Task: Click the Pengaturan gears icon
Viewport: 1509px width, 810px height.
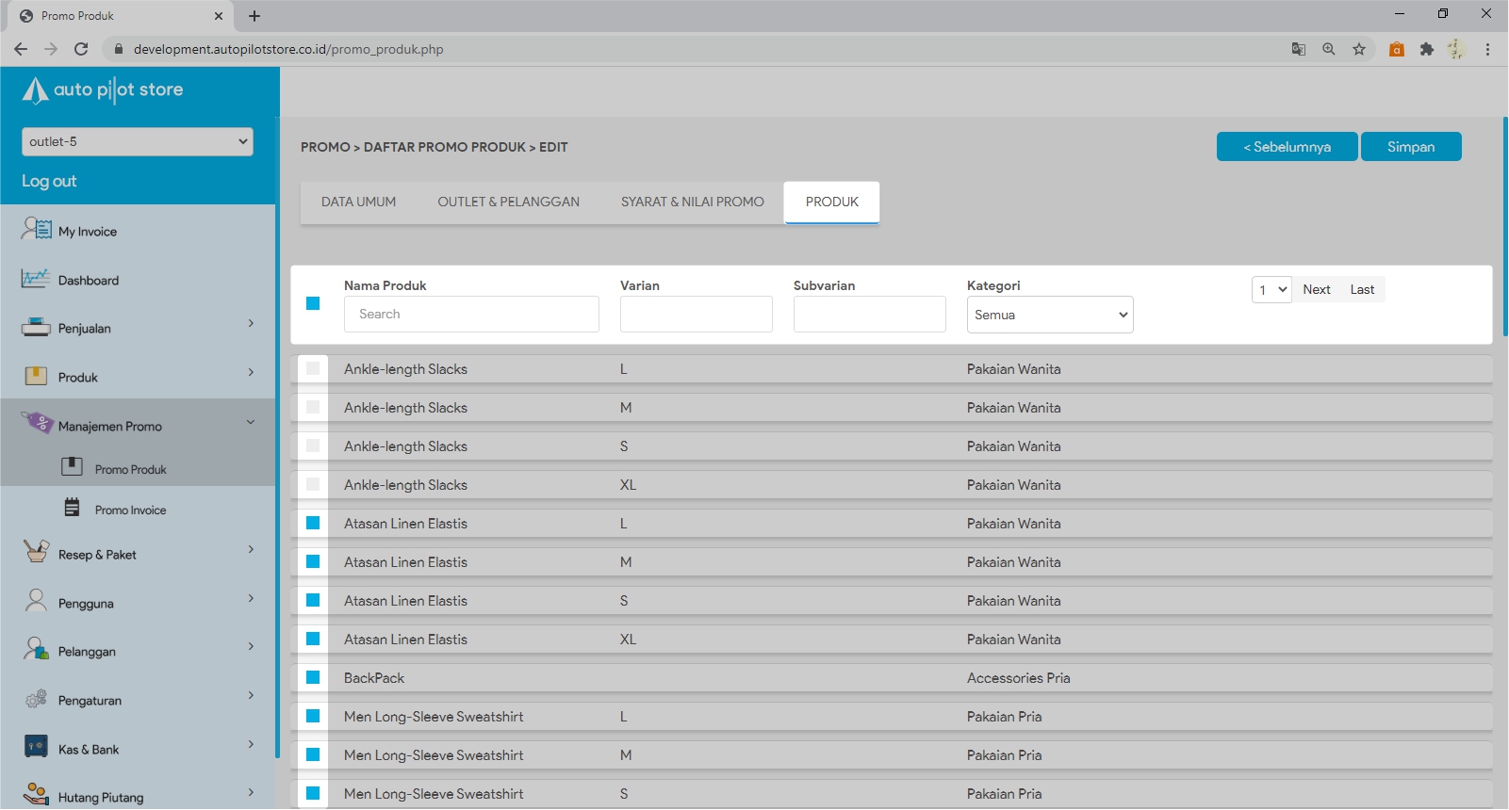Action: click(x=36, y=699)
